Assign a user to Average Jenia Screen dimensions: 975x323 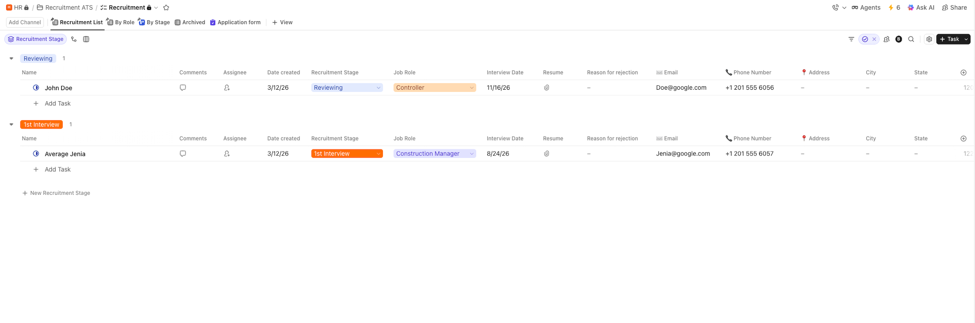tap(227, 154)
